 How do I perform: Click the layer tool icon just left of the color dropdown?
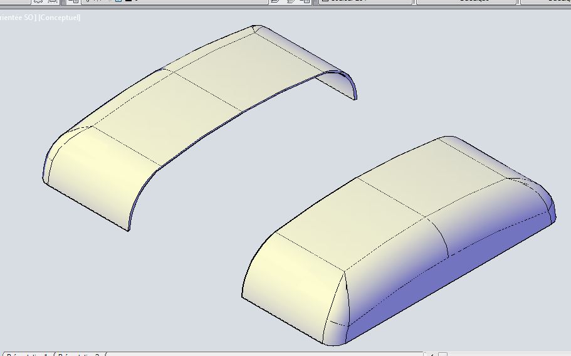[x=305, y=2]
